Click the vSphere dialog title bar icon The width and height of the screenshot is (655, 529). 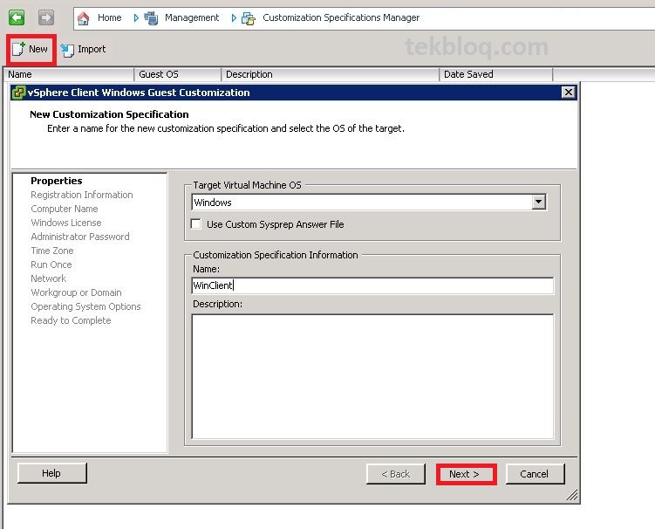[x=18, y=93]
